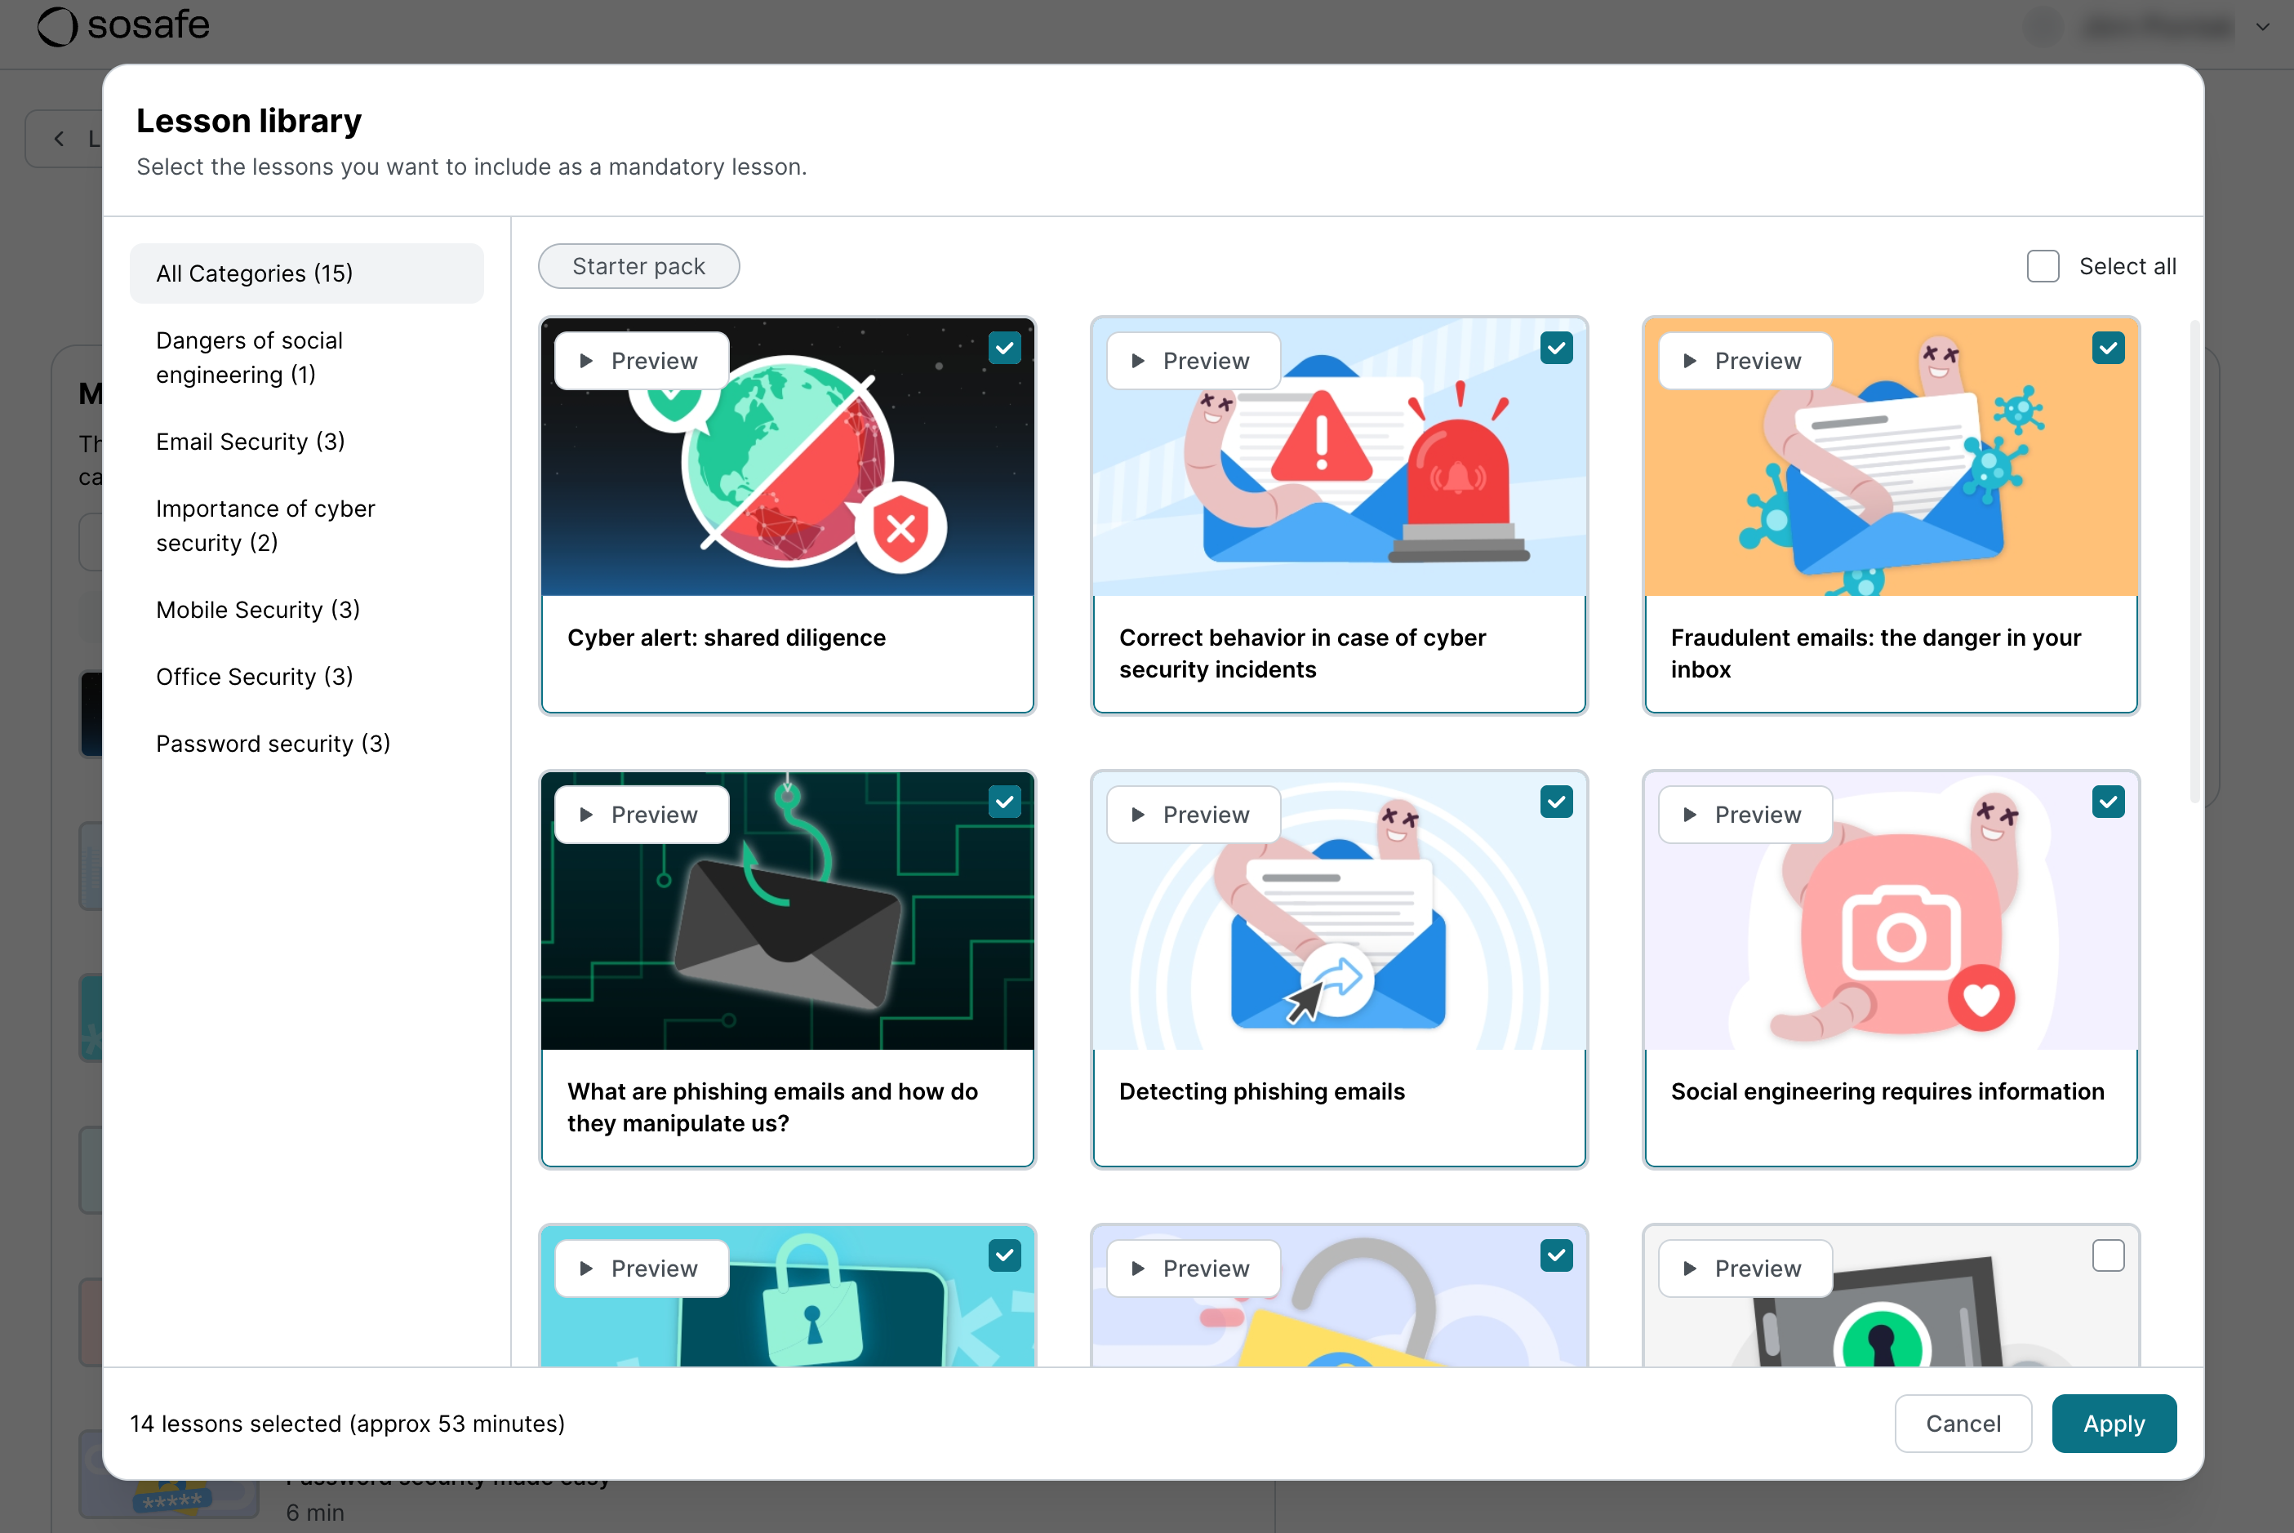Viewport: 2294px width, 1533px height.
Task: Uncheck Detecting phishing emails lesson checkbox
Action: (x=1556, y=802)
